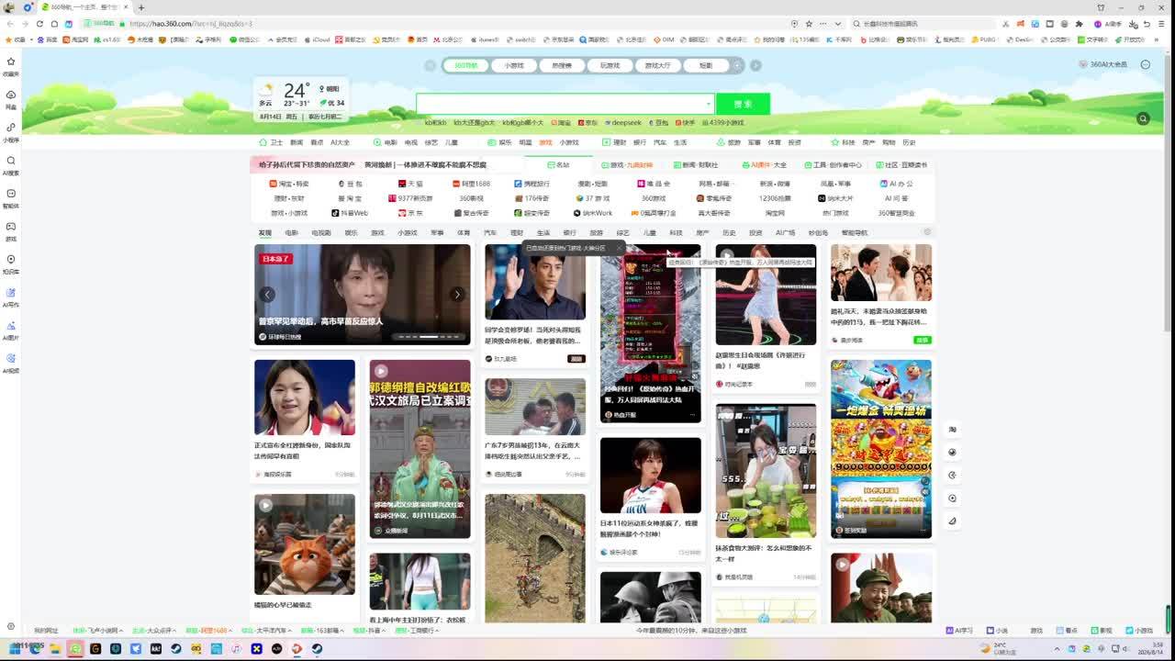Open the browser downloads icon
The height and width of the screenshot is (661, 1175).
1135,24
